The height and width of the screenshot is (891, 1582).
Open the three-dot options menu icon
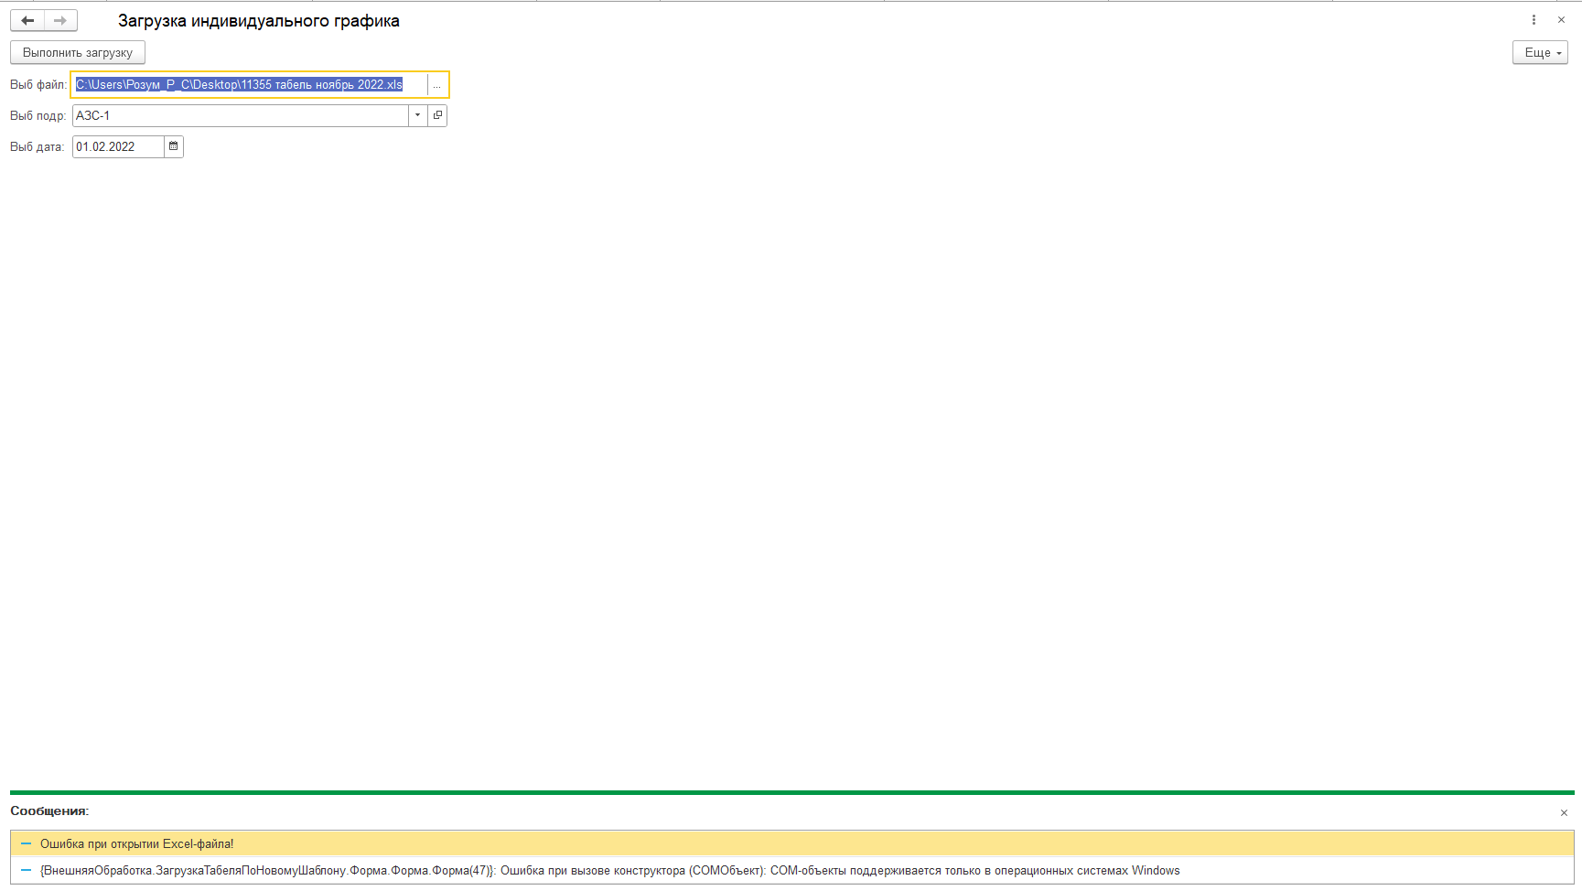pyautogui.click(x=1534, y=20)
